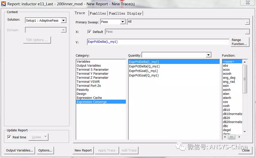Click the Range Function button
Screen dimensions: 256x158
point(240,42)
